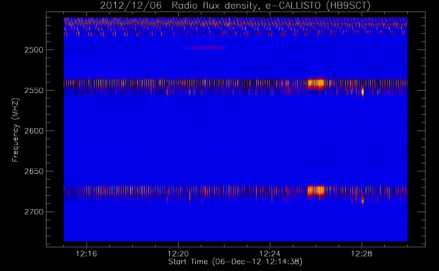This screenshot has width=439, height=271.
Task: Click the 12:24 time axis label
Action: [270, 254]
